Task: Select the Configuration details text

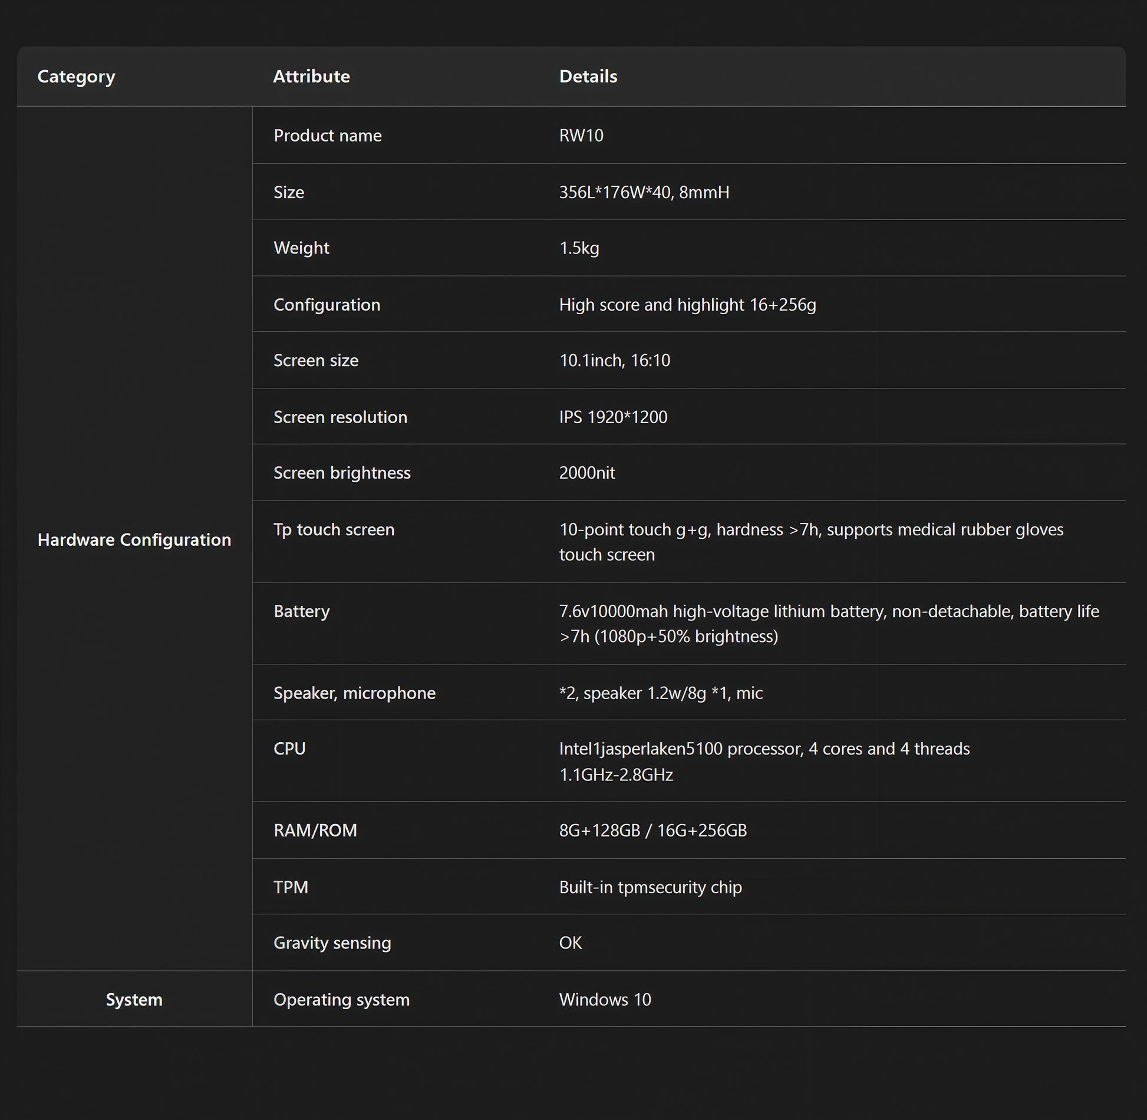Action: click(x=687, y=305)
